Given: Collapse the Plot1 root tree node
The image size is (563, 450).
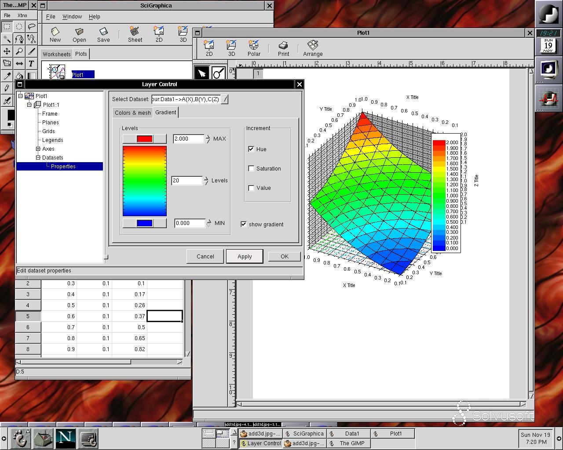Looking at the screenshot, I should [20, 96].
